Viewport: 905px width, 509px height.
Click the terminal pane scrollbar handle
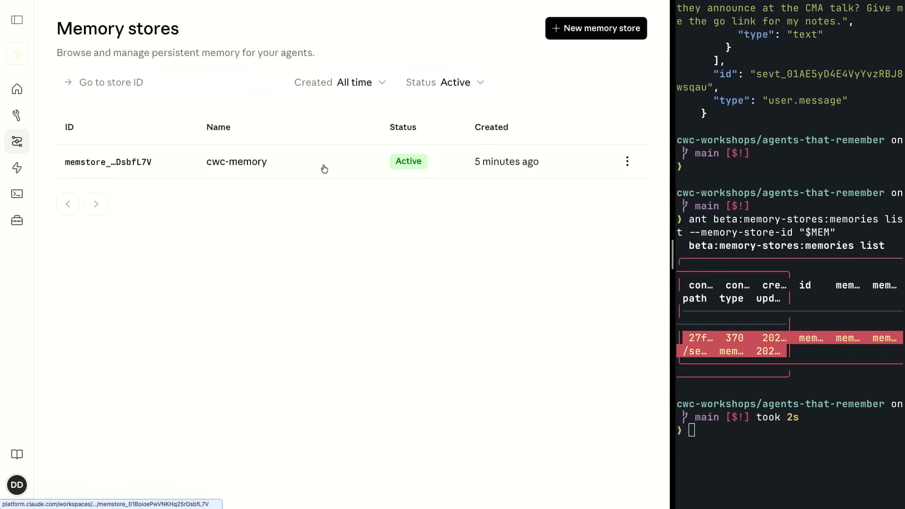tap(673, 254)
